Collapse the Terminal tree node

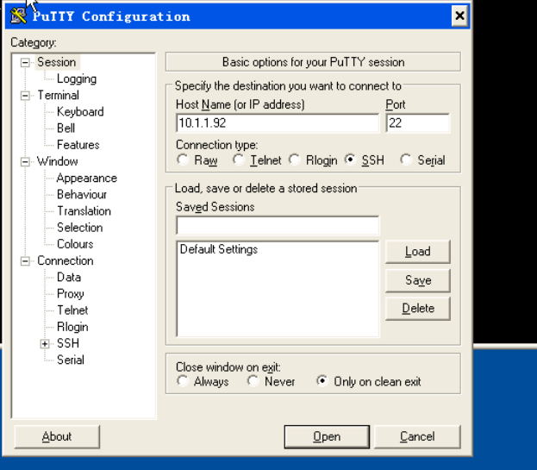coord(25,96)
